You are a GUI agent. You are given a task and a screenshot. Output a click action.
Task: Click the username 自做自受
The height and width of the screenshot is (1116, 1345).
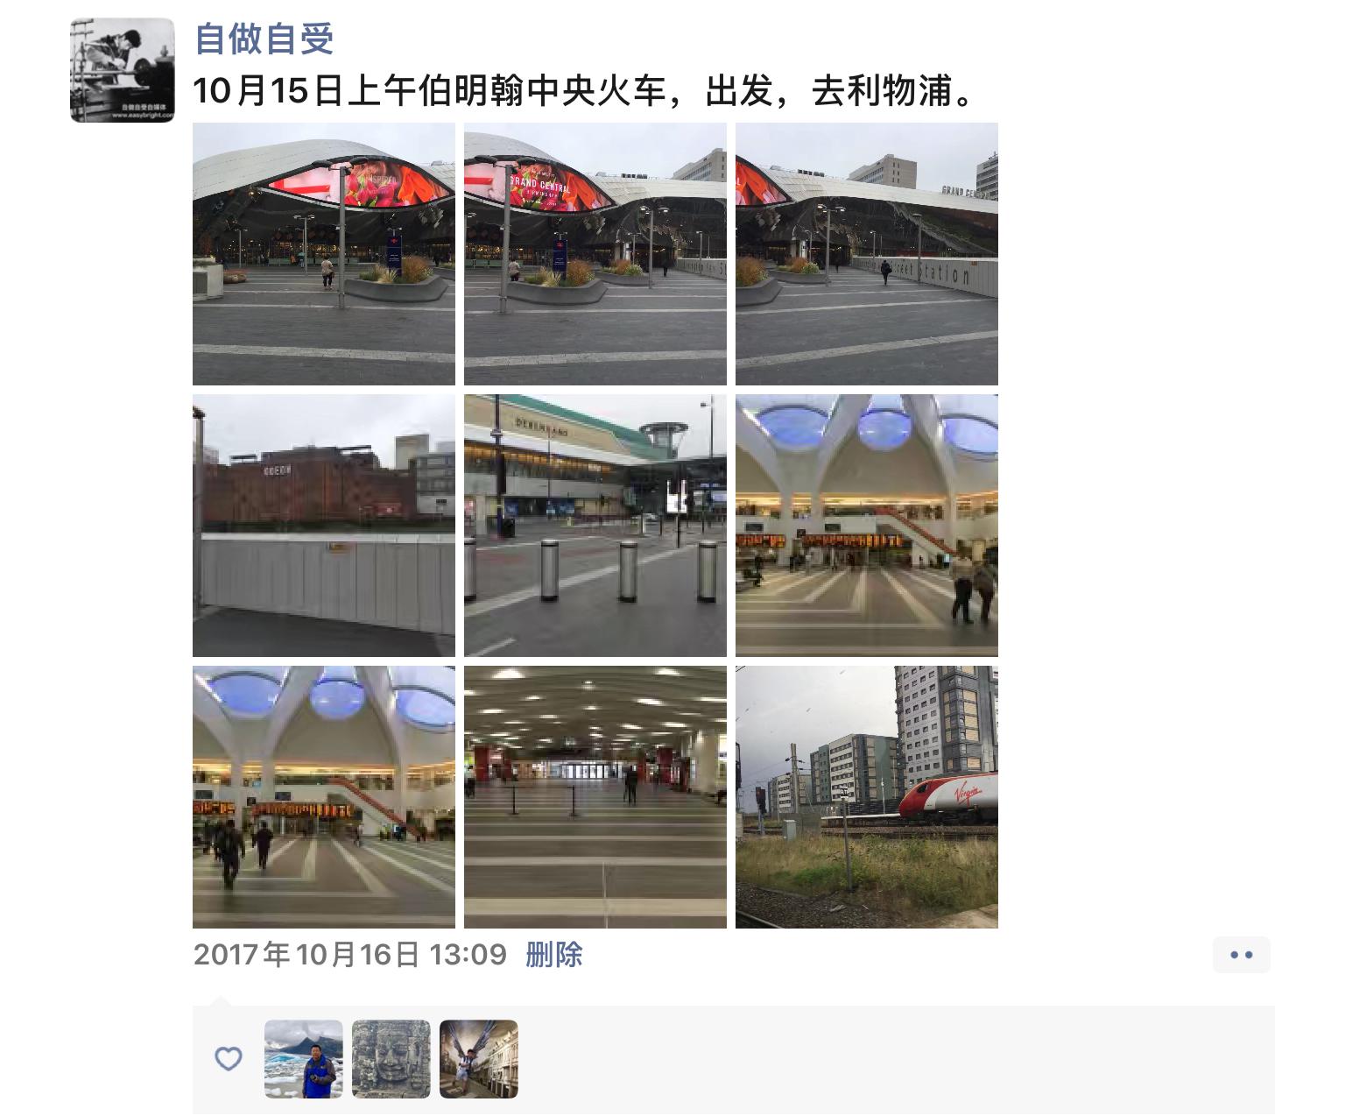tap(264, 39)
